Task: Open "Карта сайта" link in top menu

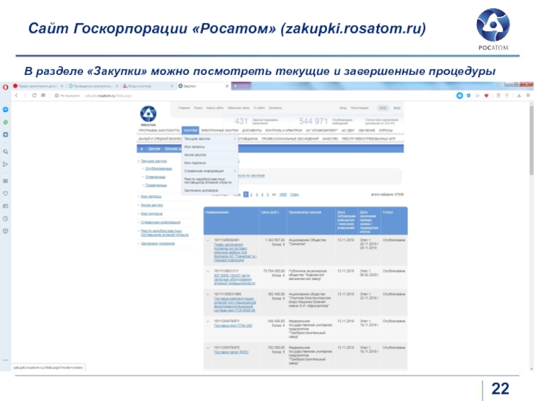Action: (214, 108)
